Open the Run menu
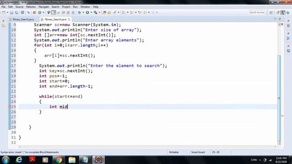 [x=75, y=7]
